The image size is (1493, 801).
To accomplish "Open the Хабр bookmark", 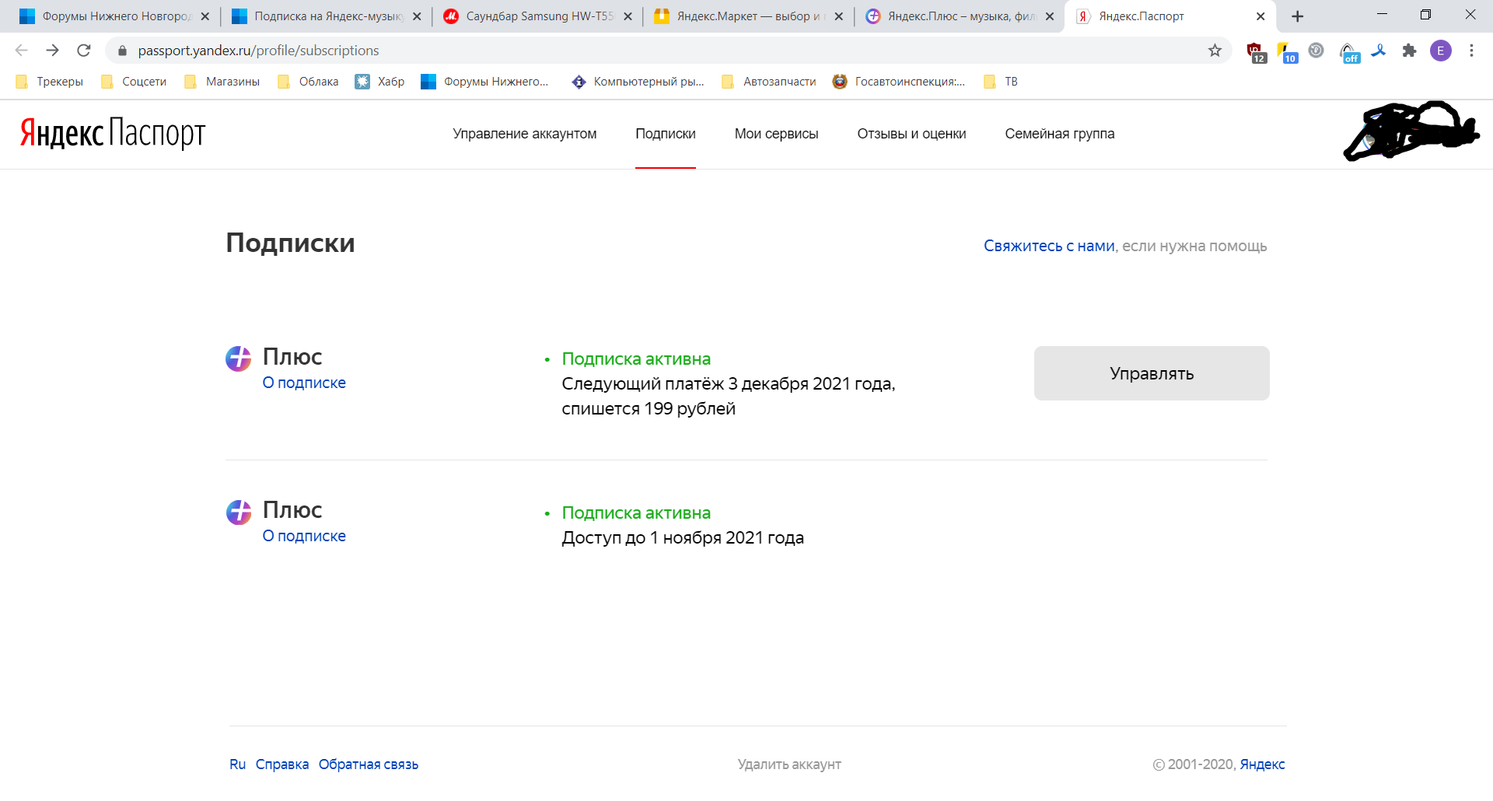I will 380,82.
